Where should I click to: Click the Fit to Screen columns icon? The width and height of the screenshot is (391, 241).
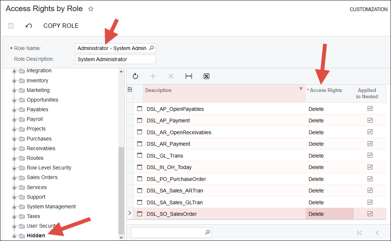tap(189, 76)
